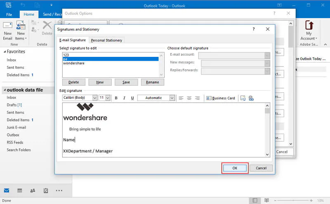
Task: Apply Underline formatting to signature
Action: click(132, 98)
